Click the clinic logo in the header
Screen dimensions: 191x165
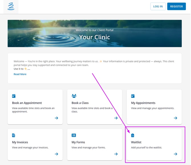(11, 7)
